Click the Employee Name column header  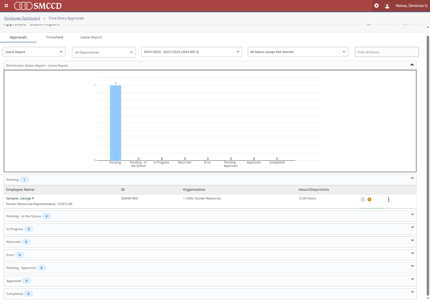20,190
